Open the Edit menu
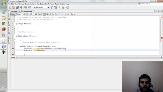Viewport: 163px width, 92px height. 12,4
